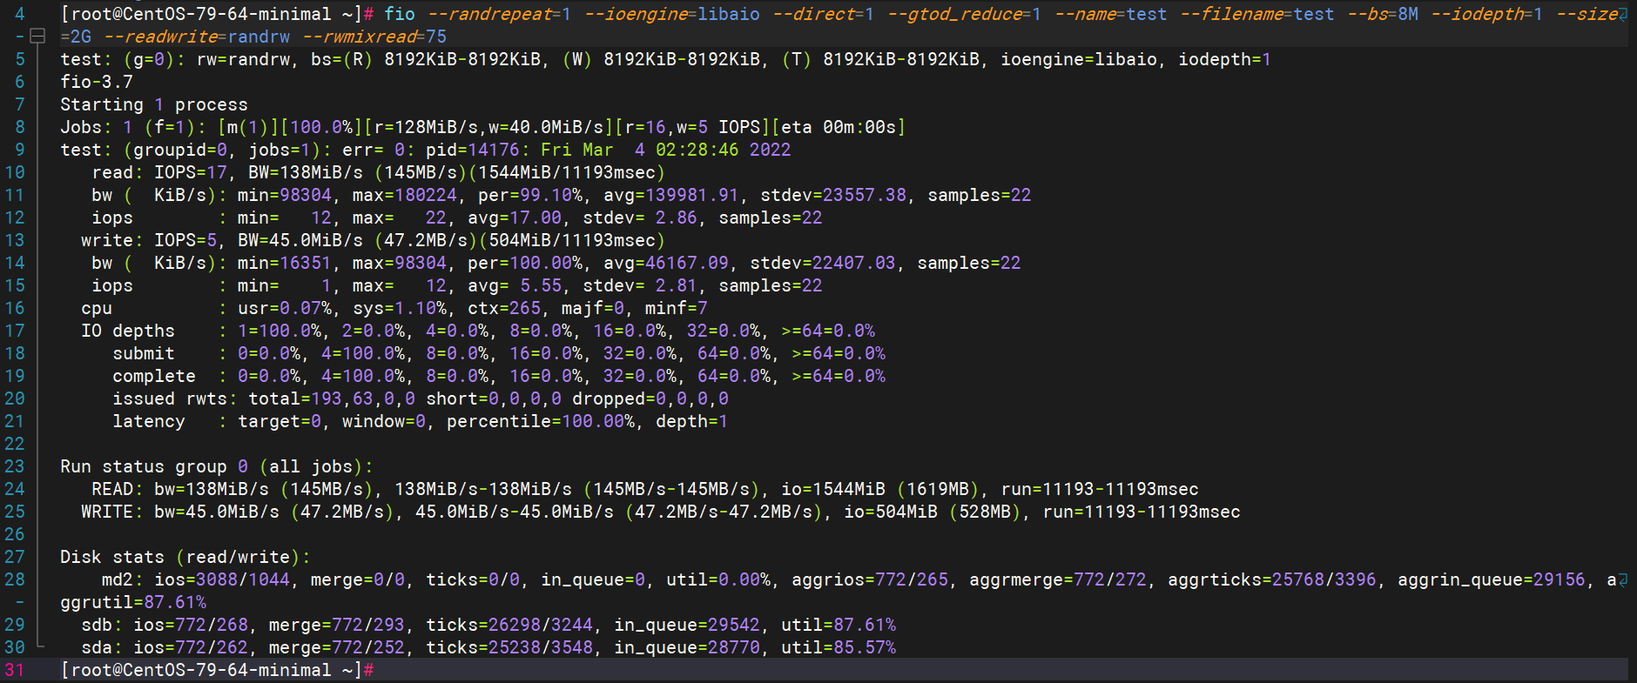
Task: Click the "aggrin_queue=29156" value
Action: pos(1492,579)
